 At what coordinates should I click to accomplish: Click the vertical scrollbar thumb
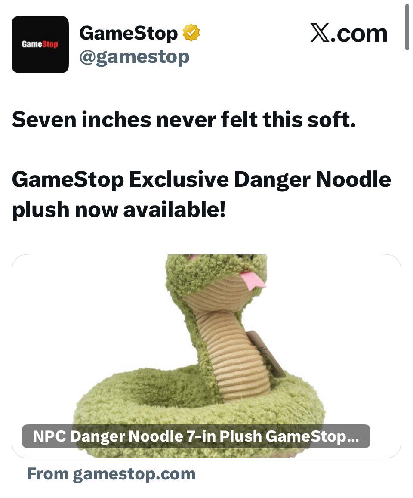[x=407, y=27]
